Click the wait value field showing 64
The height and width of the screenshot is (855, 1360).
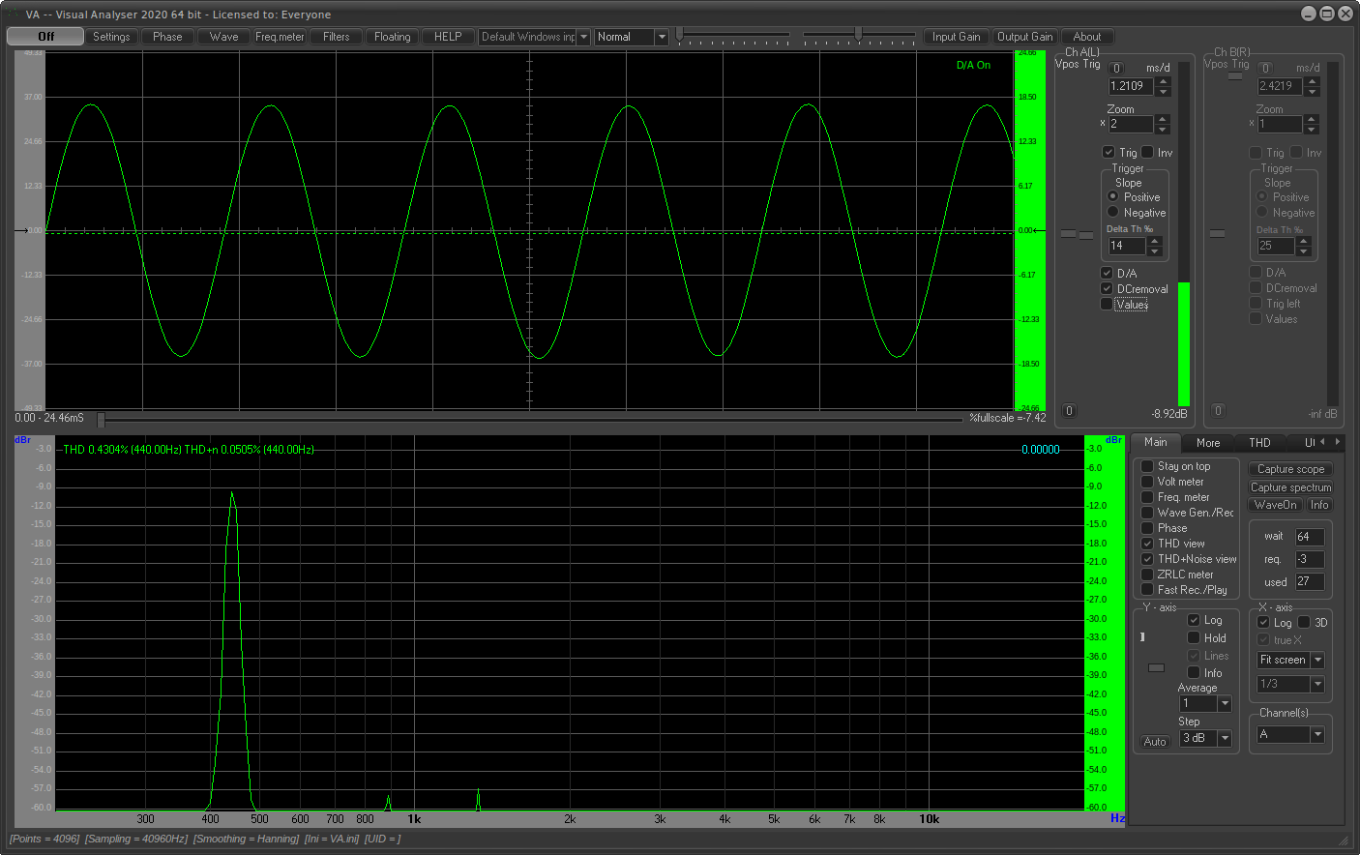click(1310, 537)
